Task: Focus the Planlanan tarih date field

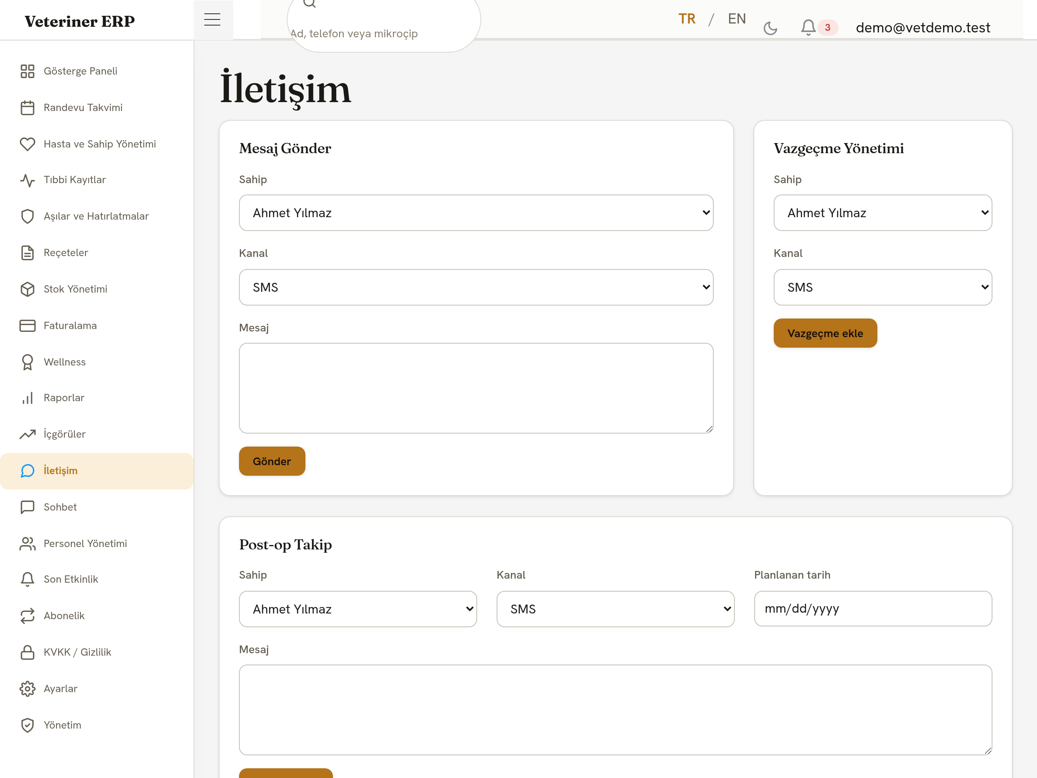Action: click(x=873, y=609)
